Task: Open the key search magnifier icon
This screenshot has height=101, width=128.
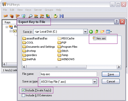Action: coord(30,16)
